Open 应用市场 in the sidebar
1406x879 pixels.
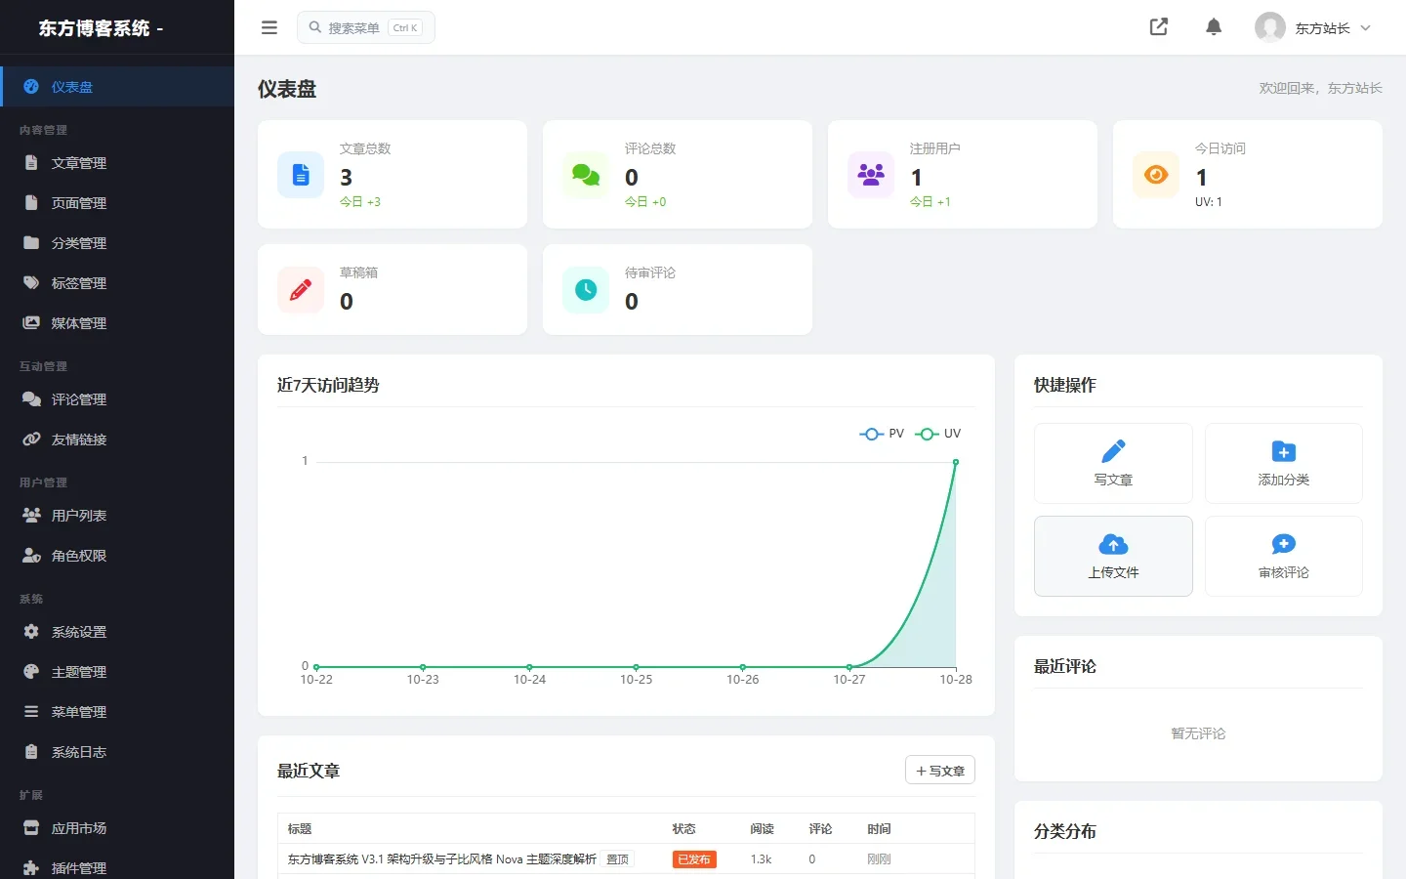(x=117, y=828)
